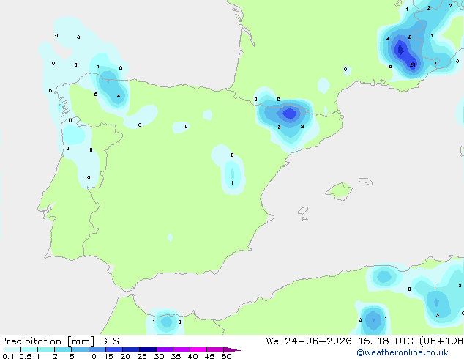
Task: Click the '0.1' legend scale label
Action: point(8,356)
